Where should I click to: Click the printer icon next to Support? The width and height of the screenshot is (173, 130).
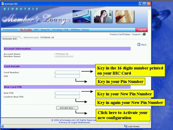[x=144, y=34]
